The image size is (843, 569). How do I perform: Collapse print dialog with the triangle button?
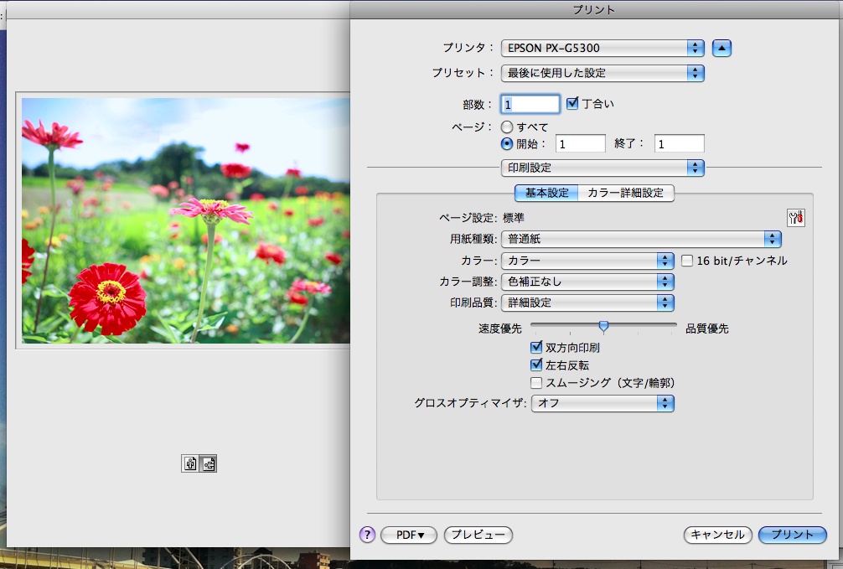pos(722,48)
